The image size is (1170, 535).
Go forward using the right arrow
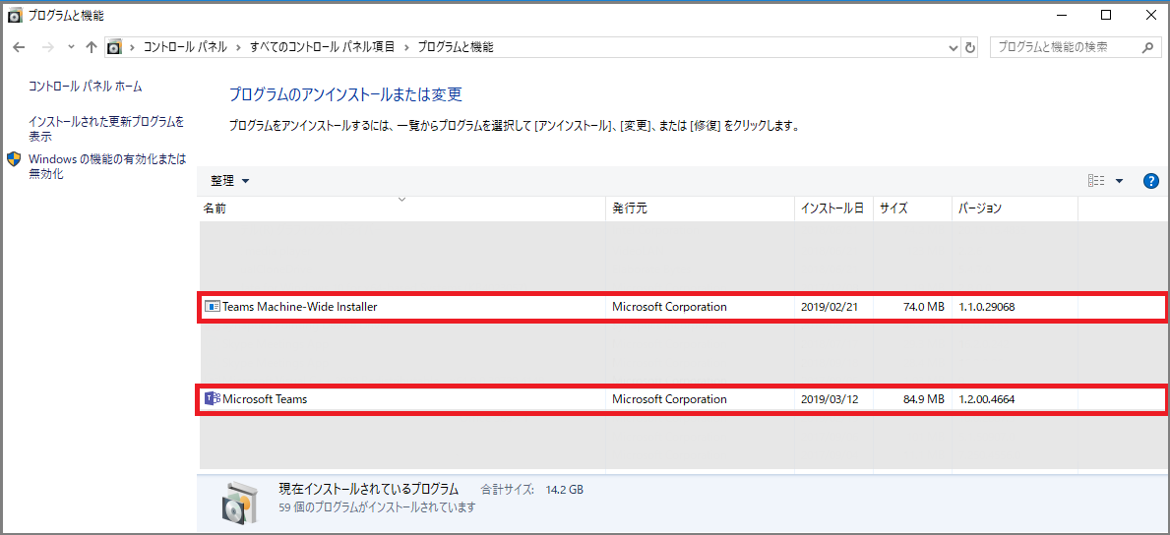click(x=47, y=47)
